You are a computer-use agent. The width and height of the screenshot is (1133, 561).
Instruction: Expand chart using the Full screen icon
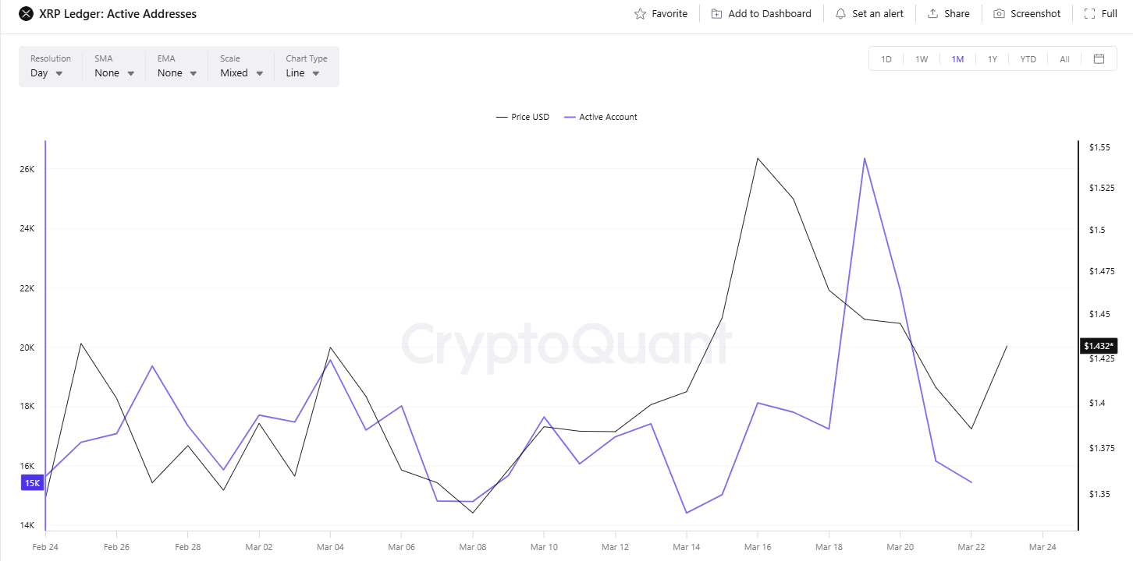[1089, 14]
